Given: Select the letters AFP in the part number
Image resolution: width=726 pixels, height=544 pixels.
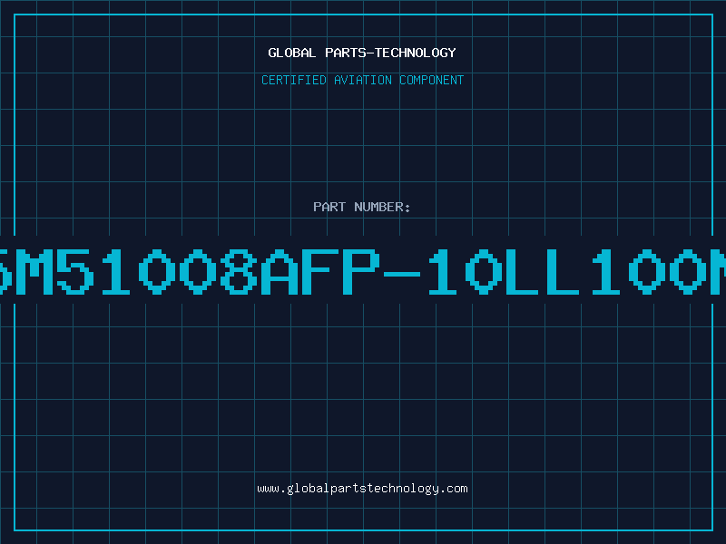Looking at the screenshot, I should coord(320,271).
